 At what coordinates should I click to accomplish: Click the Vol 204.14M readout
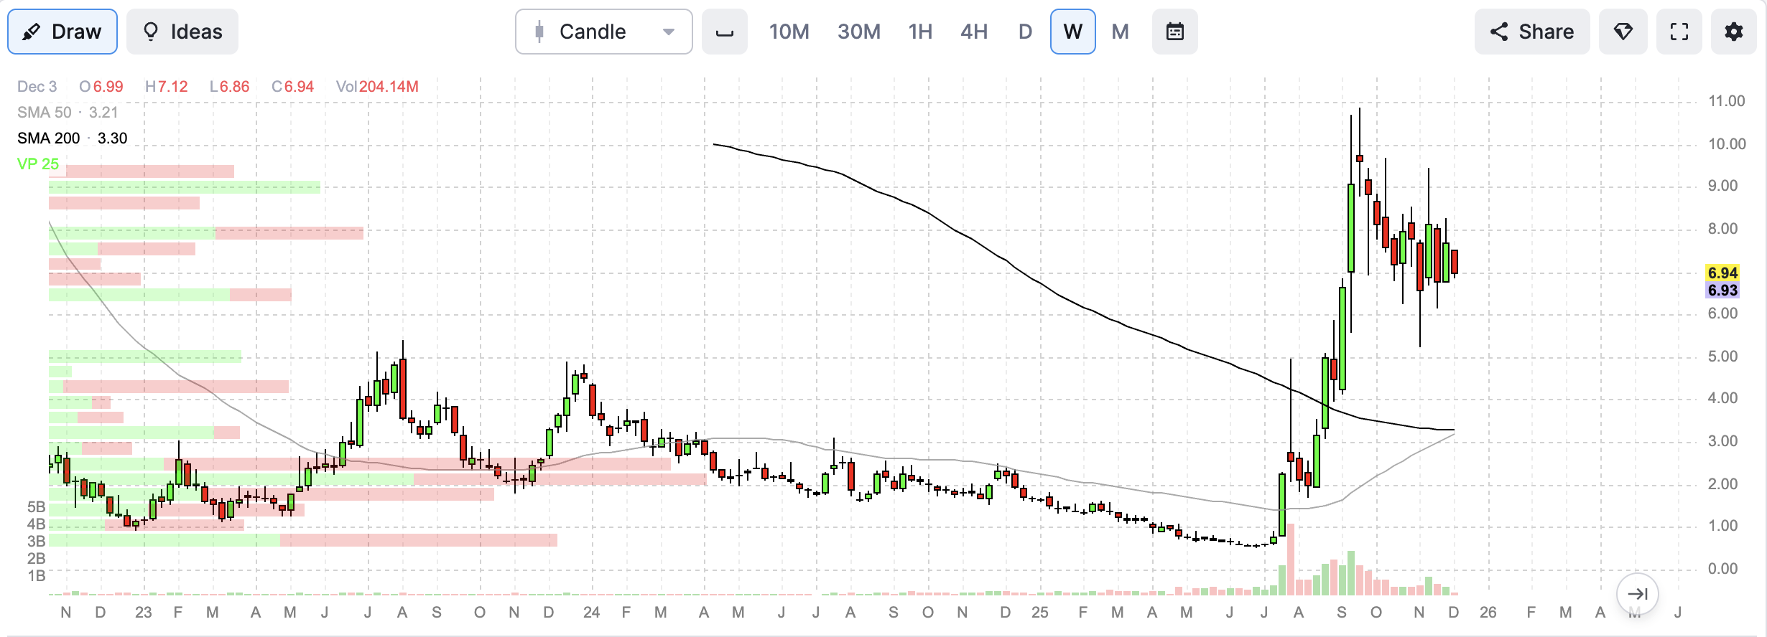click(377, 87)
